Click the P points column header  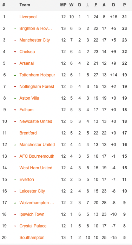(124, 5)
